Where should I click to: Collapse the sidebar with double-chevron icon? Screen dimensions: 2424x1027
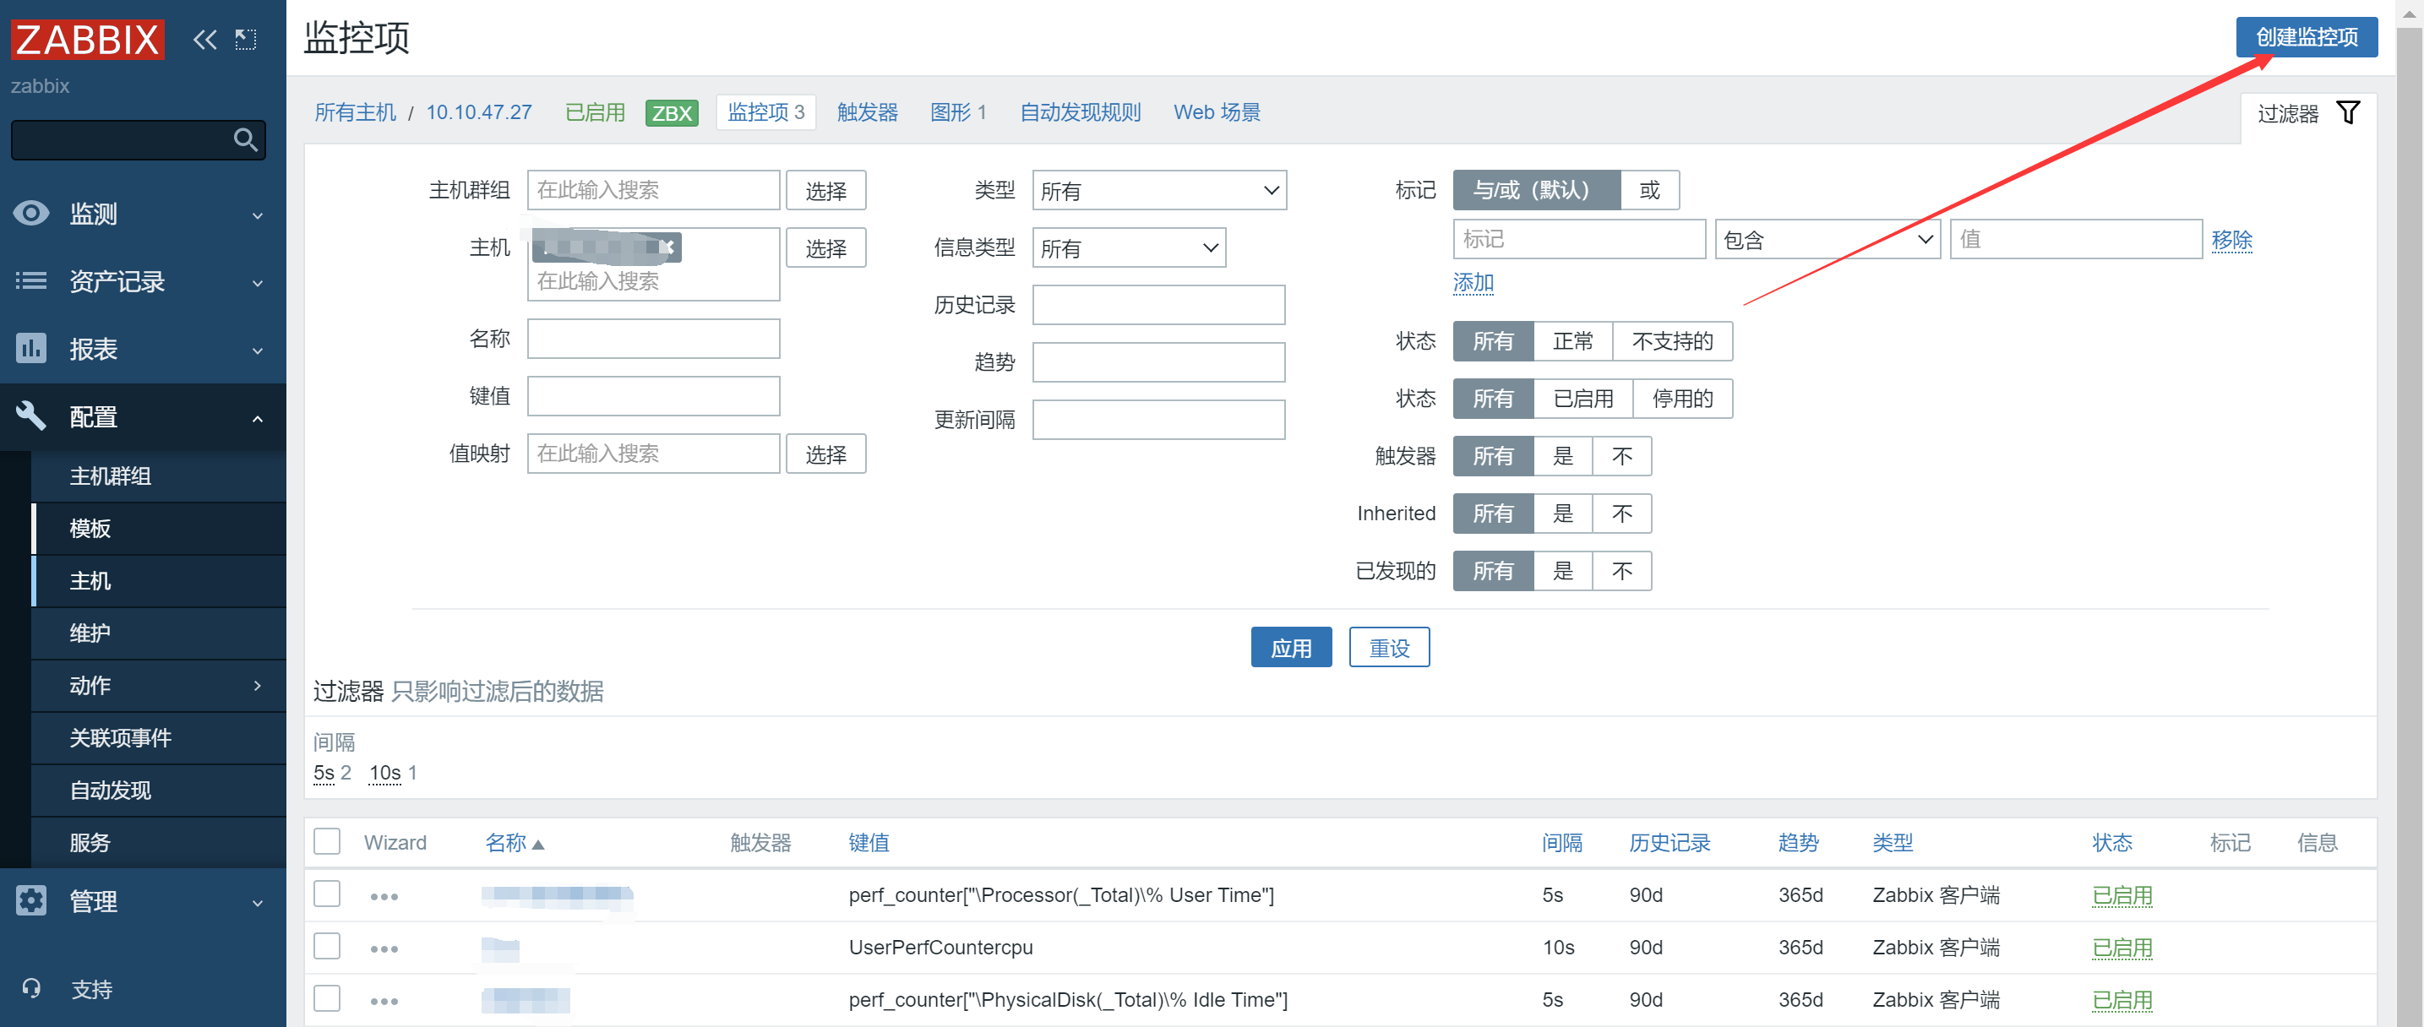tap(204, 40)
